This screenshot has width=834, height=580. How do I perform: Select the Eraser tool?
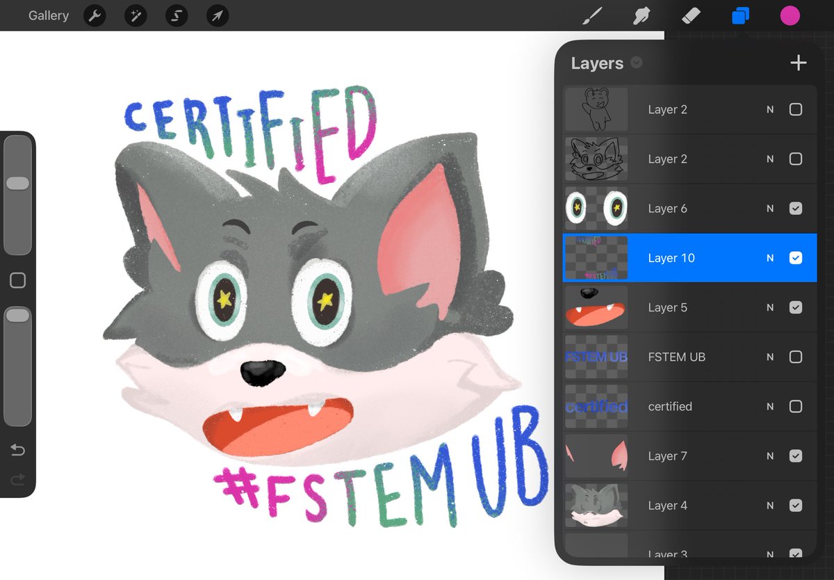tap(691, 15)
